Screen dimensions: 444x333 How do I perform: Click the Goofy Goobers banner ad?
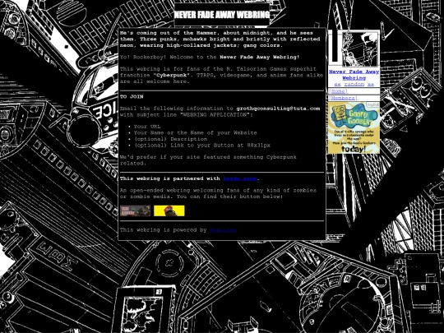pyautogui.click(x=354, y=128)
